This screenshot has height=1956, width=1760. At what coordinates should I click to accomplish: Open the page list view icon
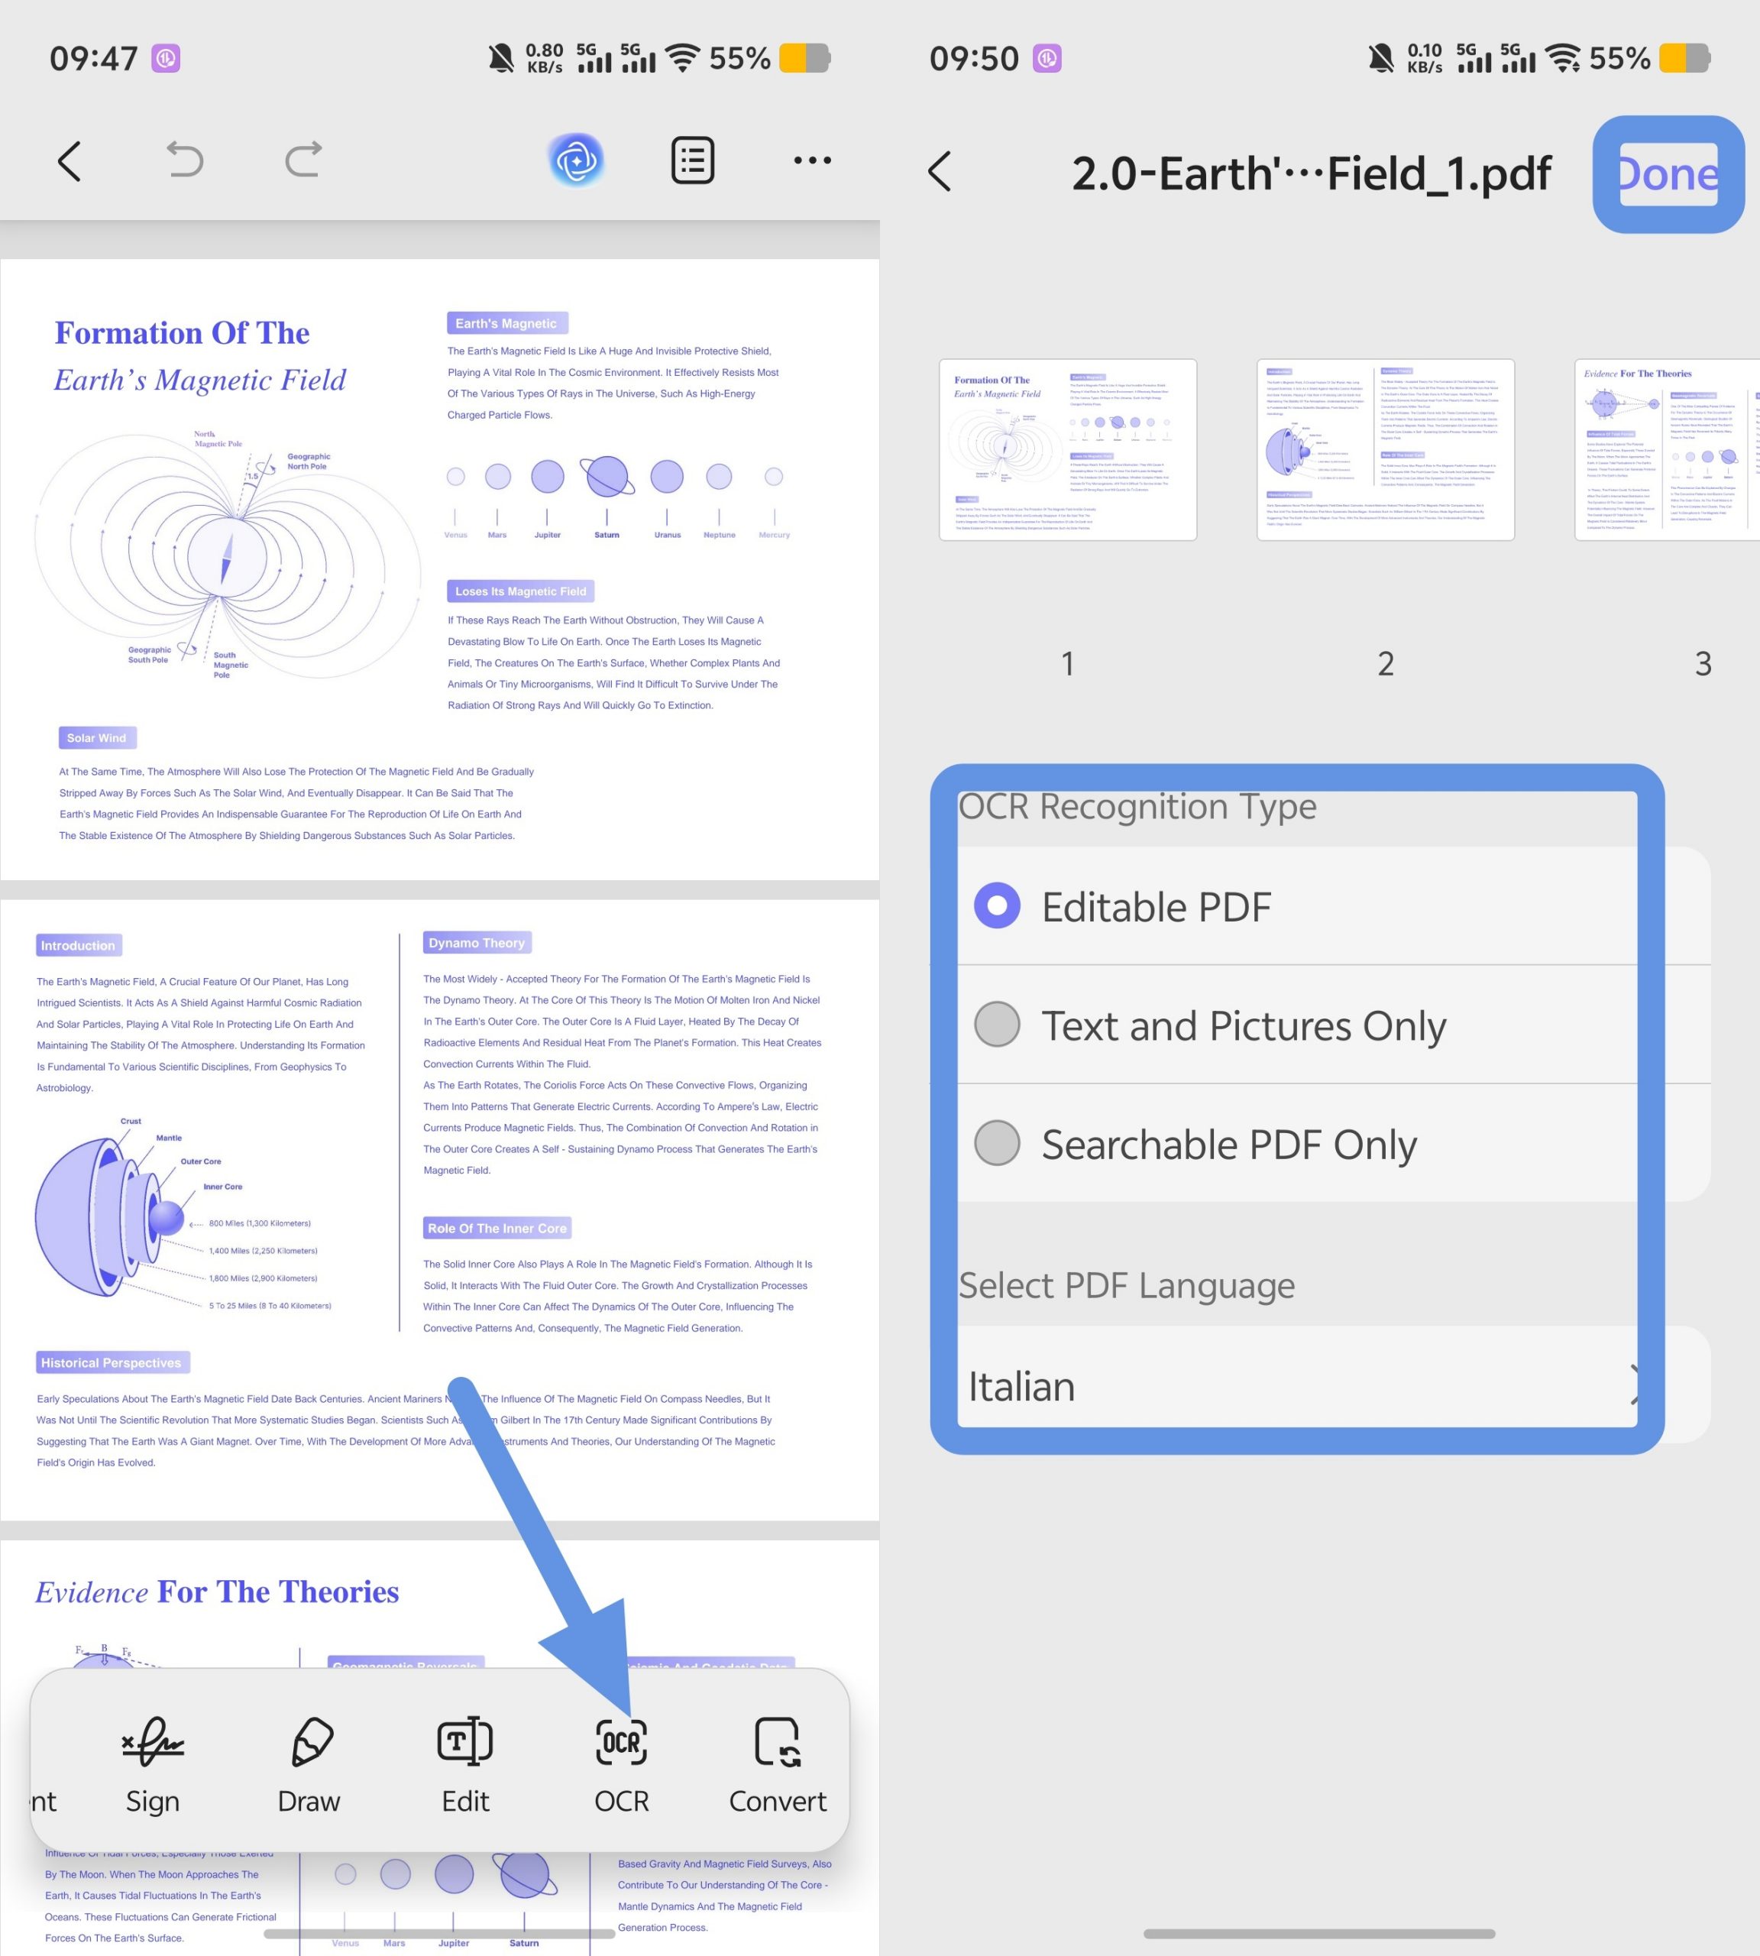coord(692,160)
